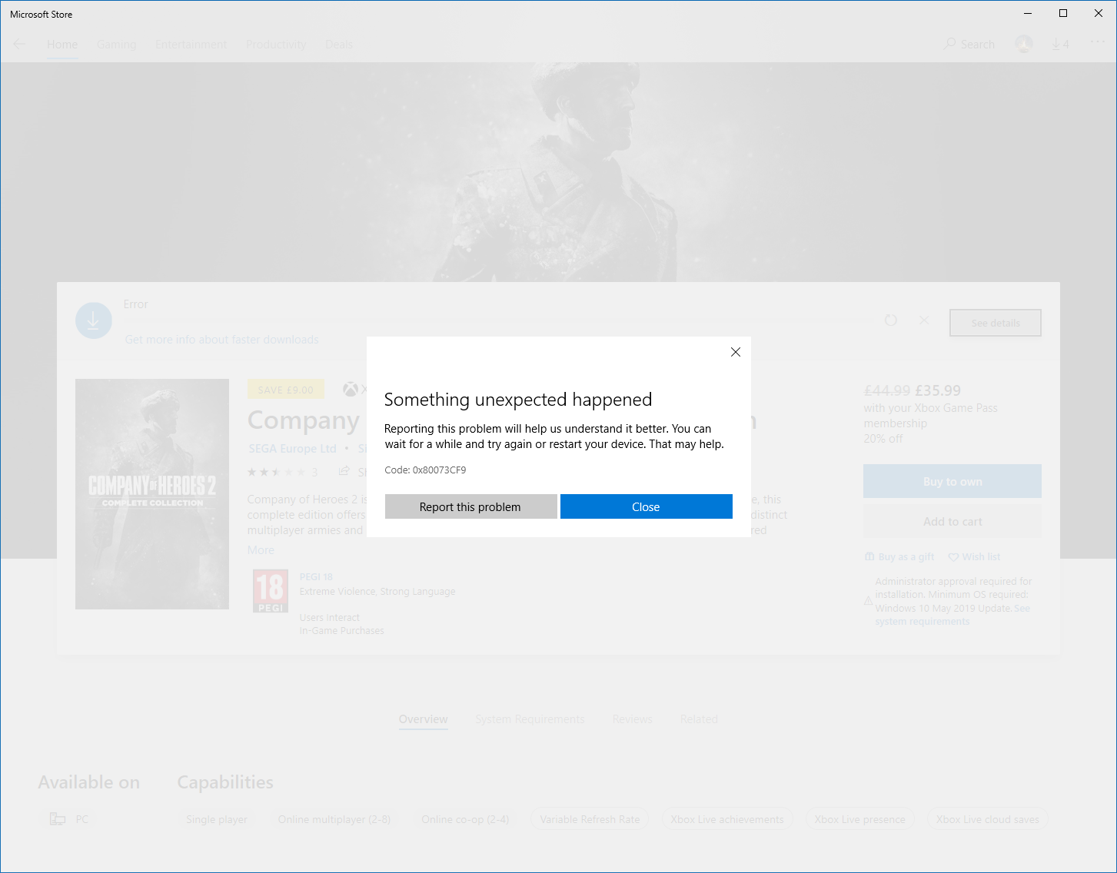Viewport: 1117px width, 873px height.
Task: Add Company of Heroes 2 to Wish list
Action: coord(974,556)
